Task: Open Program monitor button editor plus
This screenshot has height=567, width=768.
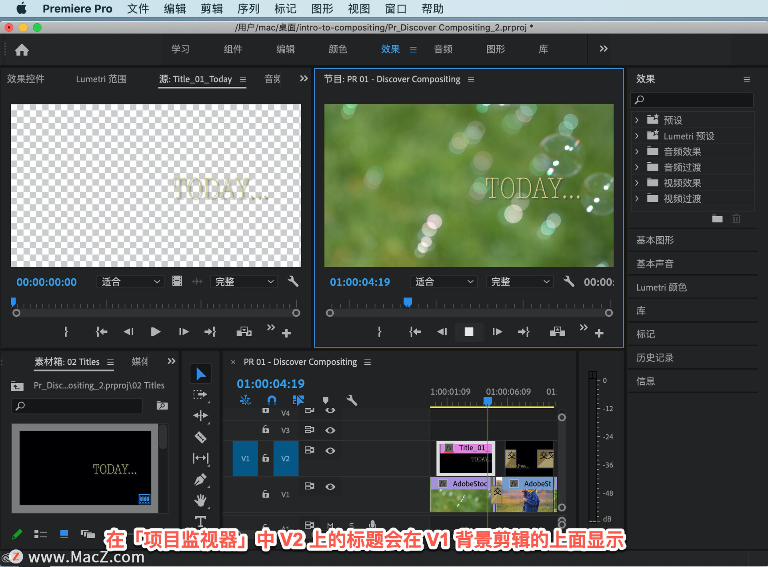Action: [599, 333]
